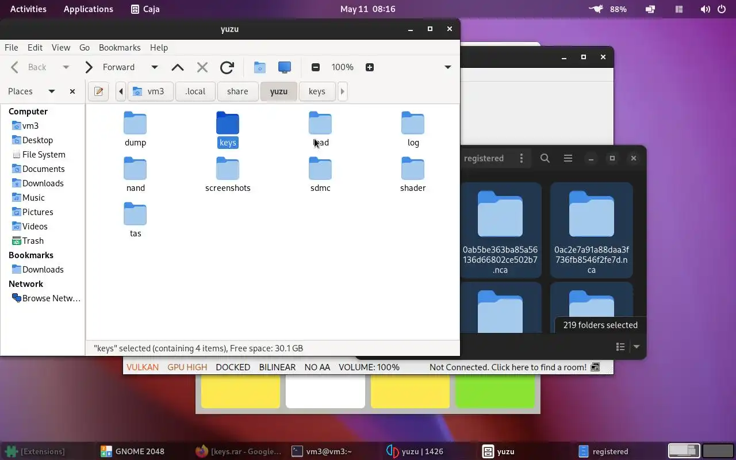Switch to GNOME 2048 in taskbar
The width and height of the screenshot is (736, 460).
tap(133, 451)
